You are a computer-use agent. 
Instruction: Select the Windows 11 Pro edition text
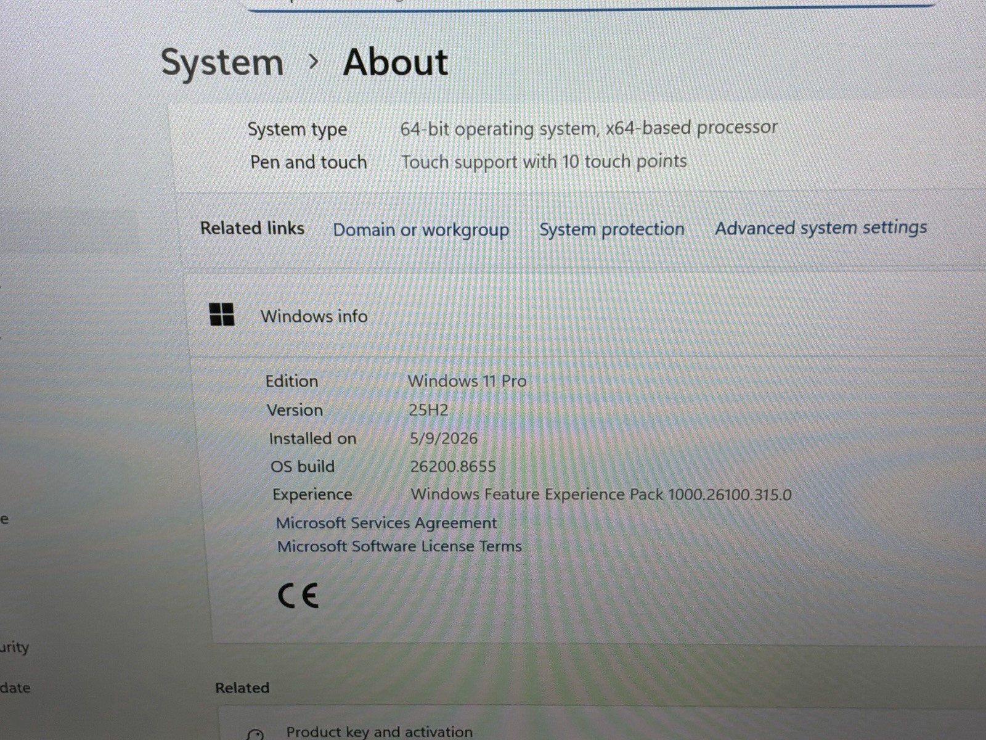467,381
